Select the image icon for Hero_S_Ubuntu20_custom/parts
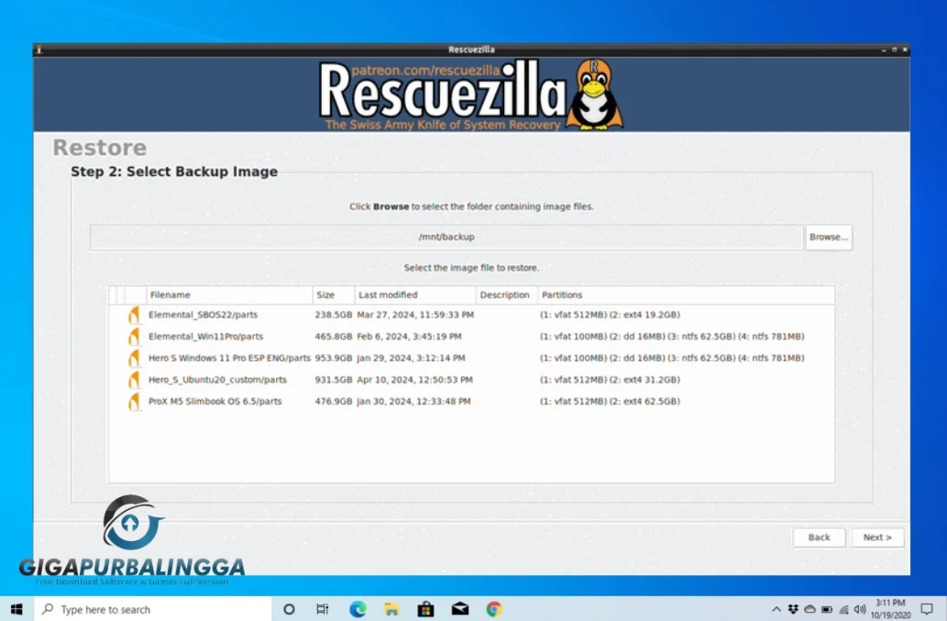 (134, 380)
